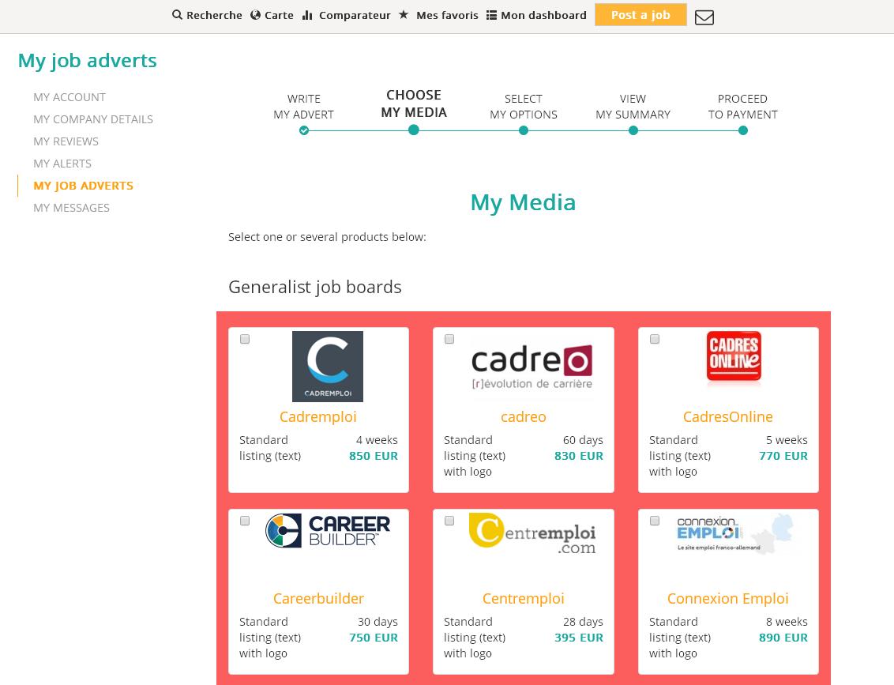Open Mes favoris in top navigation
The height and width of the screenshot is (685, 894).
point(447,15)
